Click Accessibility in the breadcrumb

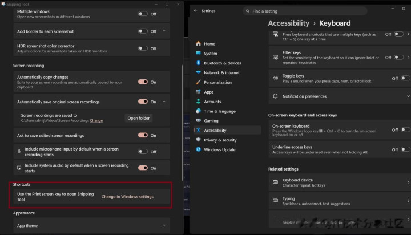[x=288, y=23]
